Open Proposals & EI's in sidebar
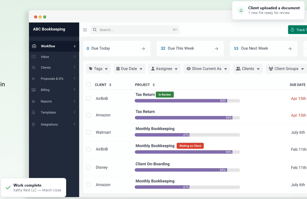The height and width of the screenshot is (199, 307). (x=54, y=79)
